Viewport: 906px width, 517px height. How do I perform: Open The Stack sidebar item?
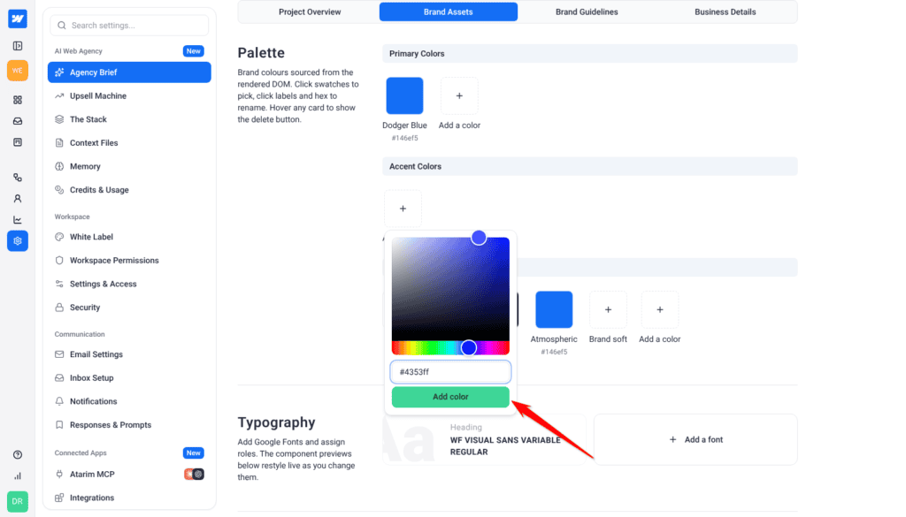pyautogui.click(x=129, y=119)
